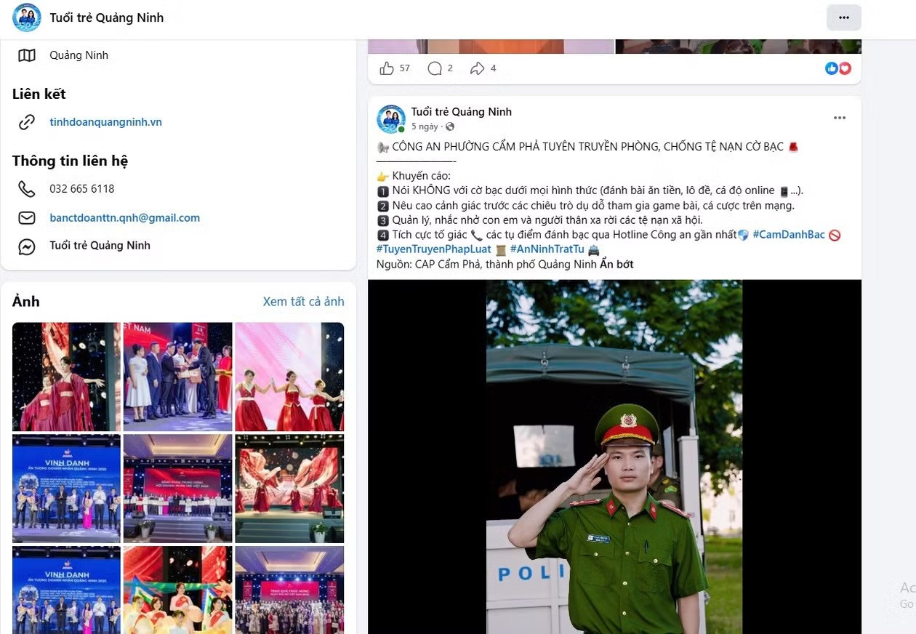916x634 pixels.
Task: Open the photo of three women in red dresses
Action: 289,377
